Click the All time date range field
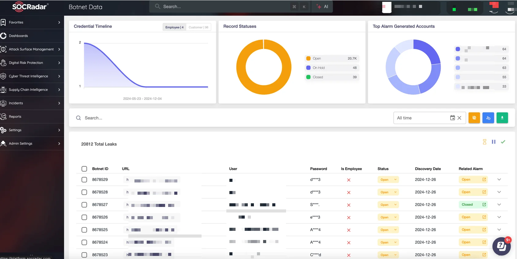The image size is (517, 259). click(x=430, y=118)
